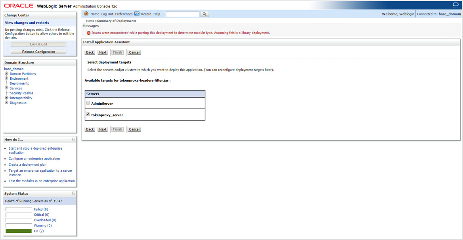Screen dimensions: 463x240
Task: Open Security Realms in the domain tree
Action: pyautogui.click(x=21, y=93)
